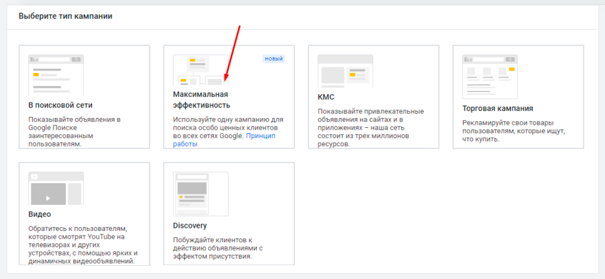
Task: Choose the 'В поисковой сети' title
Action: (x=60, y=105)
